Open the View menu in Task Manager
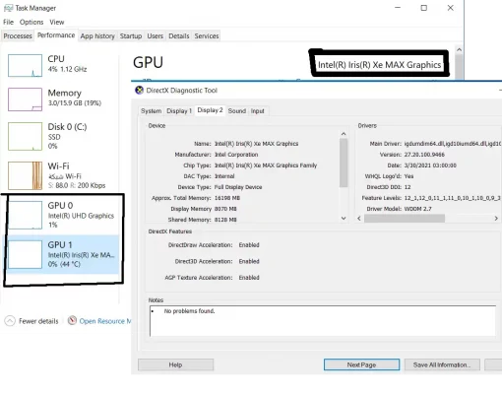The image size is (502, 395). pyautogui.click(x=57, y=22)
